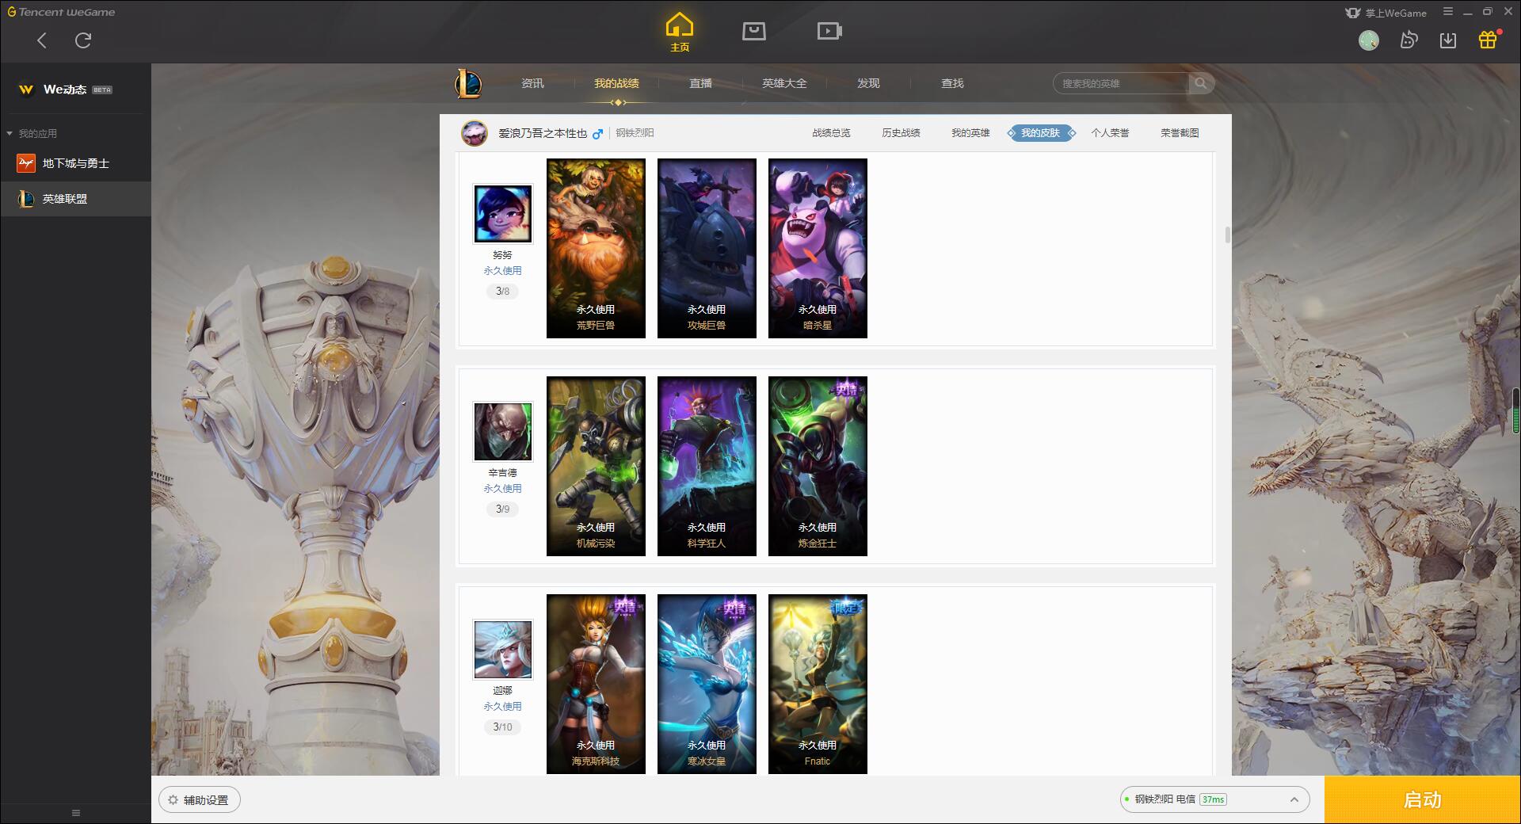Click the male gender icon
Viewport: 1521px width, 824px height.
point(598,133)
